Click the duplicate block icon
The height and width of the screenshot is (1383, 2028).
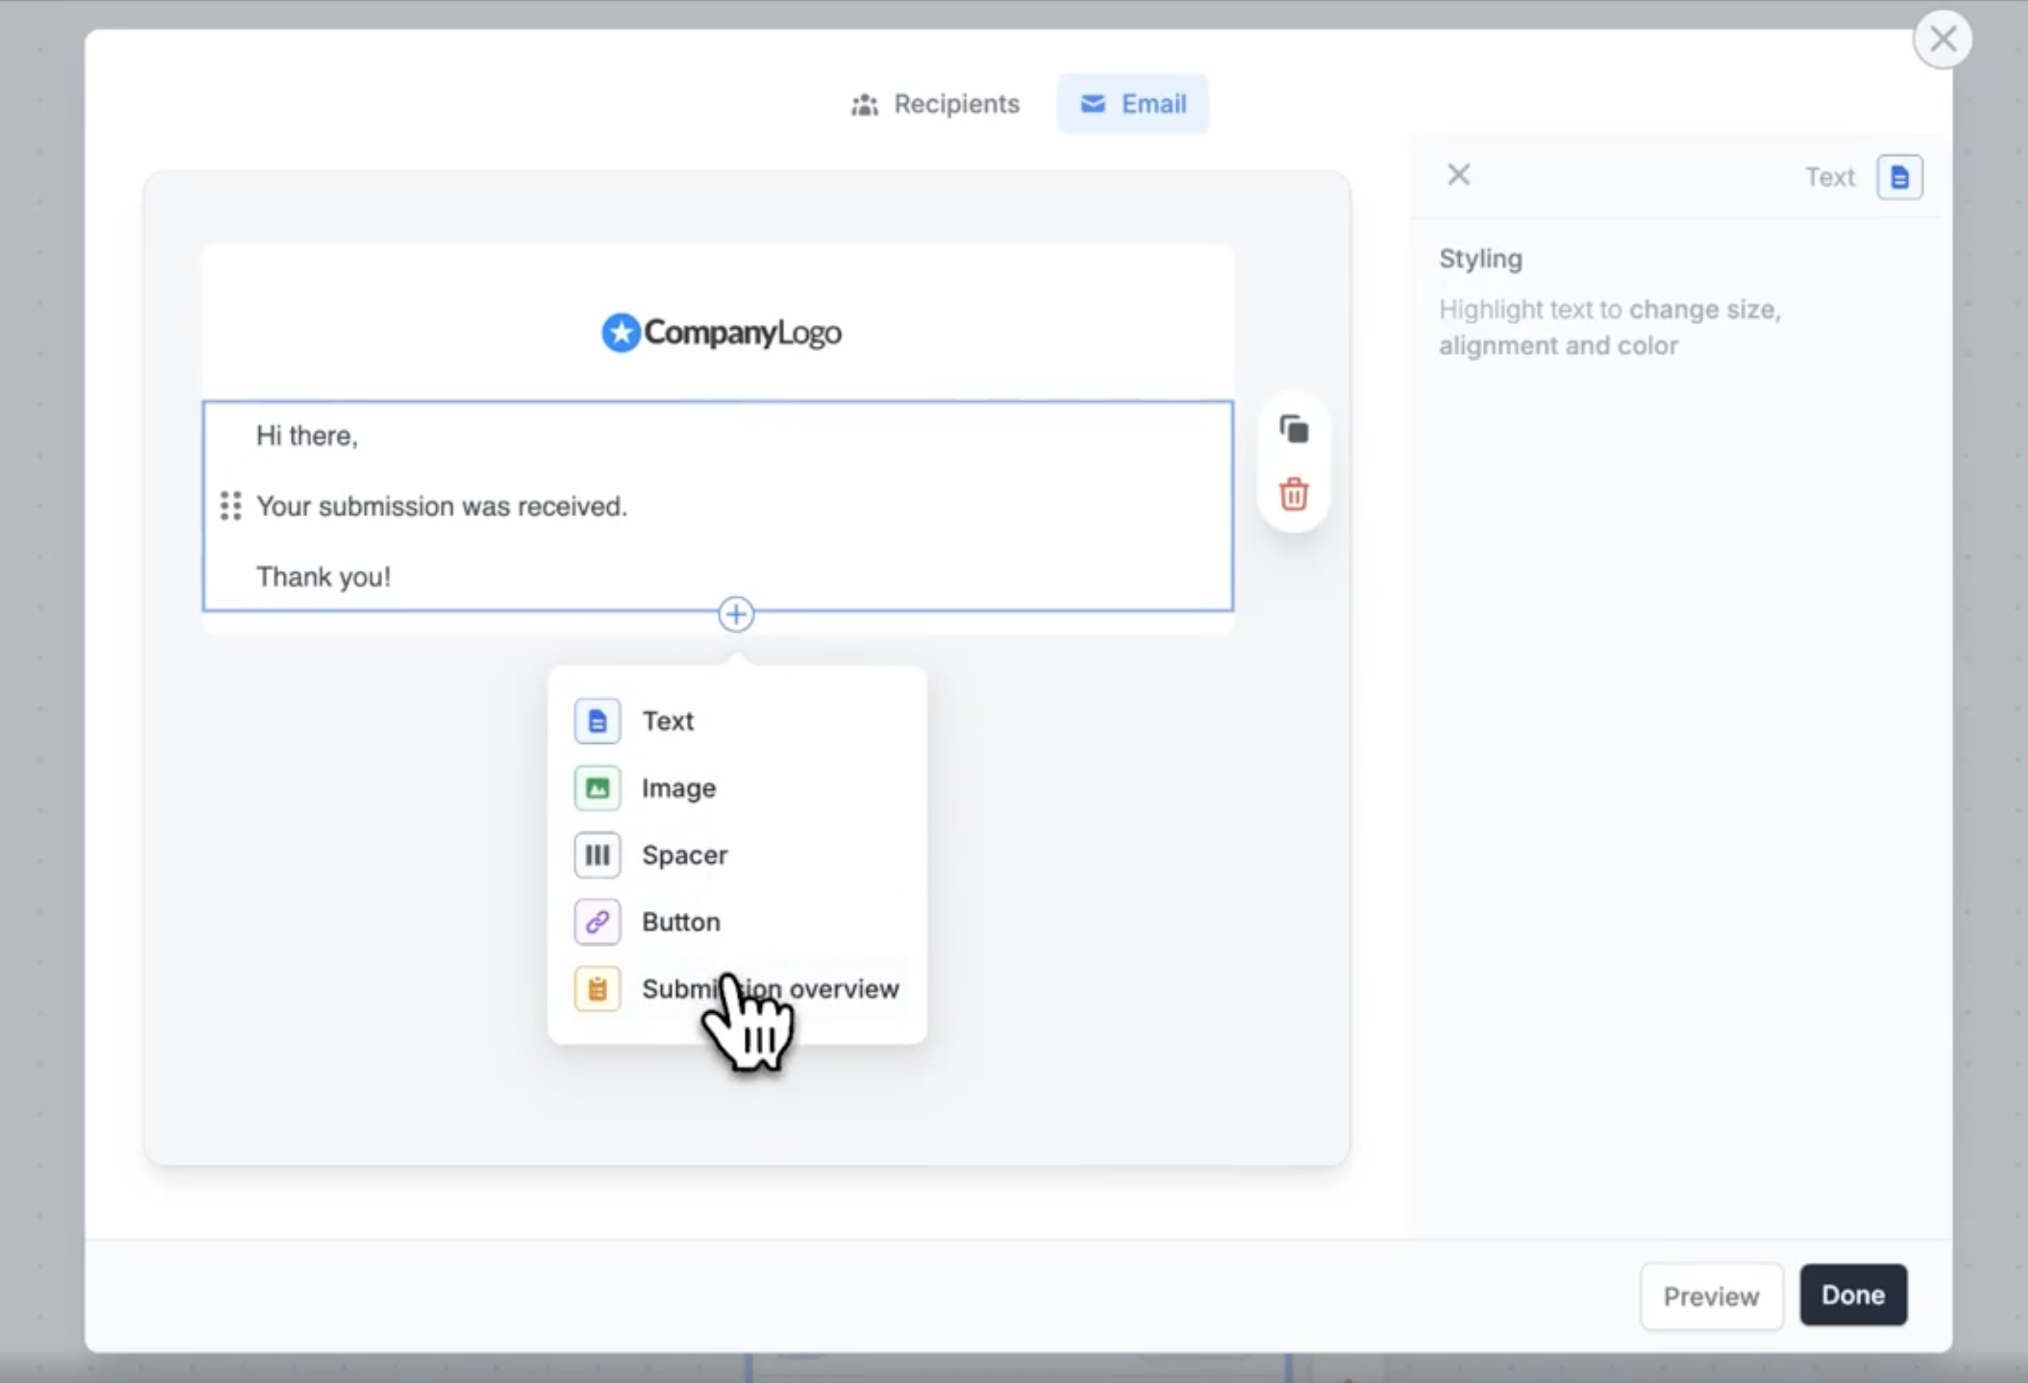(x=1294, y=430)
